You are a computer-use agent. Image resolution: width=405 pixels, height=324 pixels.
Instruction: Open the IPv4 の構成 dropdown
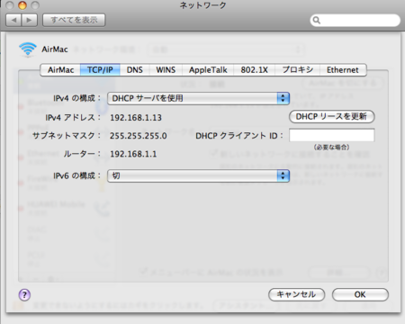198,98
